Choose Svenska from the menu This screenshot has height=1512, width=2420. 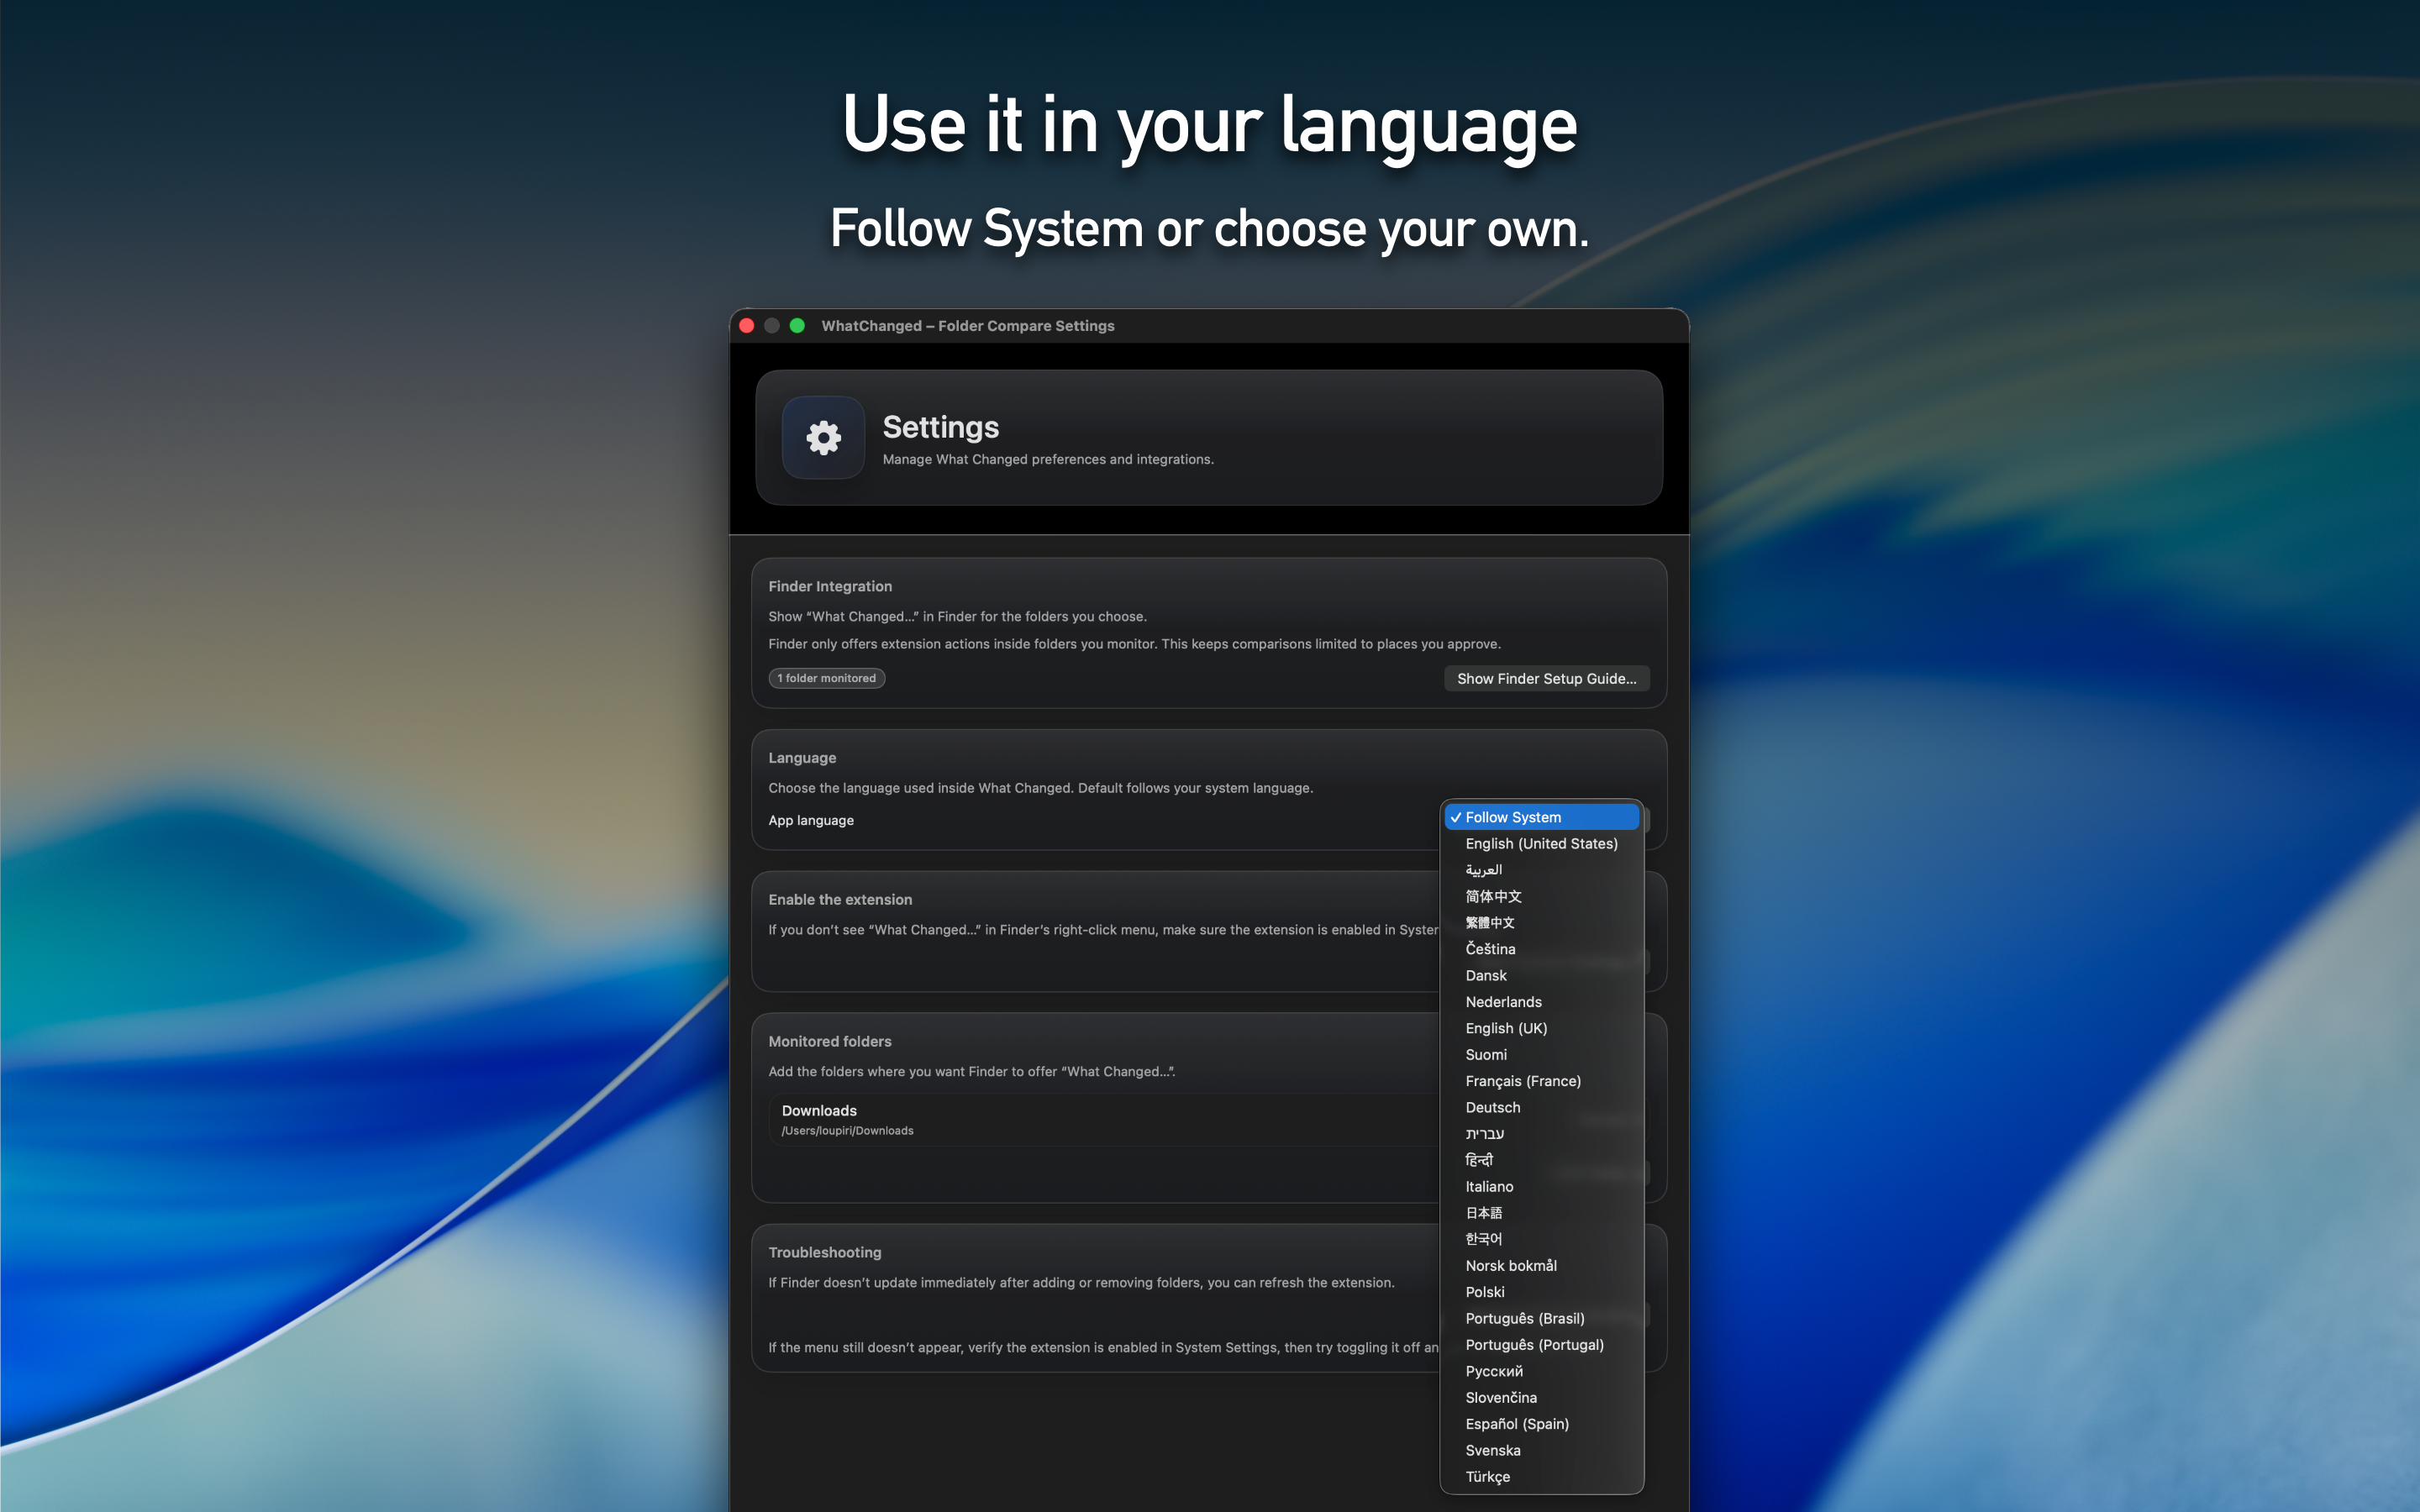[1541, 1451]
